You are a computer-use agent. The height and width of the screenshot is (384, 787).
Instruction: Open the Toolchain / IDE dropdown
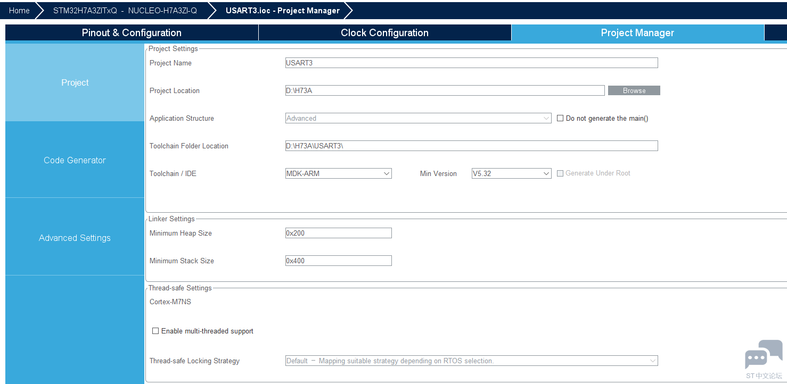tap(338, 173)
